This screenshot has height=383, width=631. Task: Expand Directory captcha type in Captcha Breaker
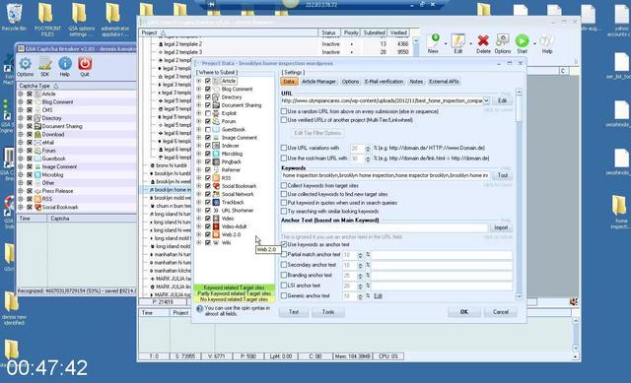click(21, 118)
